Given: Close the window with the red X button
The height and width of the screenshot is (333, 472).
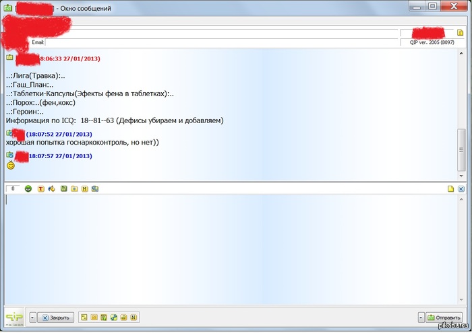Looking at the screenshot, I should [x=454, y=6].
